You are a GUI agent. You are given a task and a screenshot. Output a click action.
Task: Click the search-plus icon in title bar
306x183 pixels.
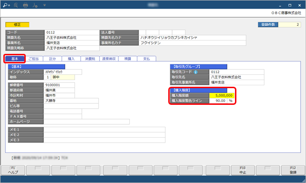[7, 5]
